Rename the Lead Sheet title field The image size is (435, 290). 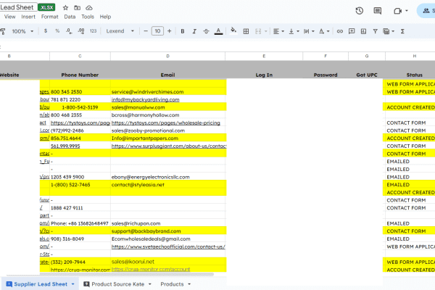pyautogui.click(x=17, y=7)
